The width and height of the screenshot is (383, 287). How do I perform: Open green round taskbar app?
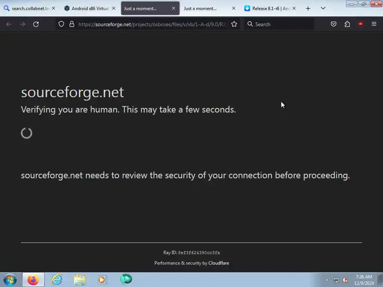[126, 279]
